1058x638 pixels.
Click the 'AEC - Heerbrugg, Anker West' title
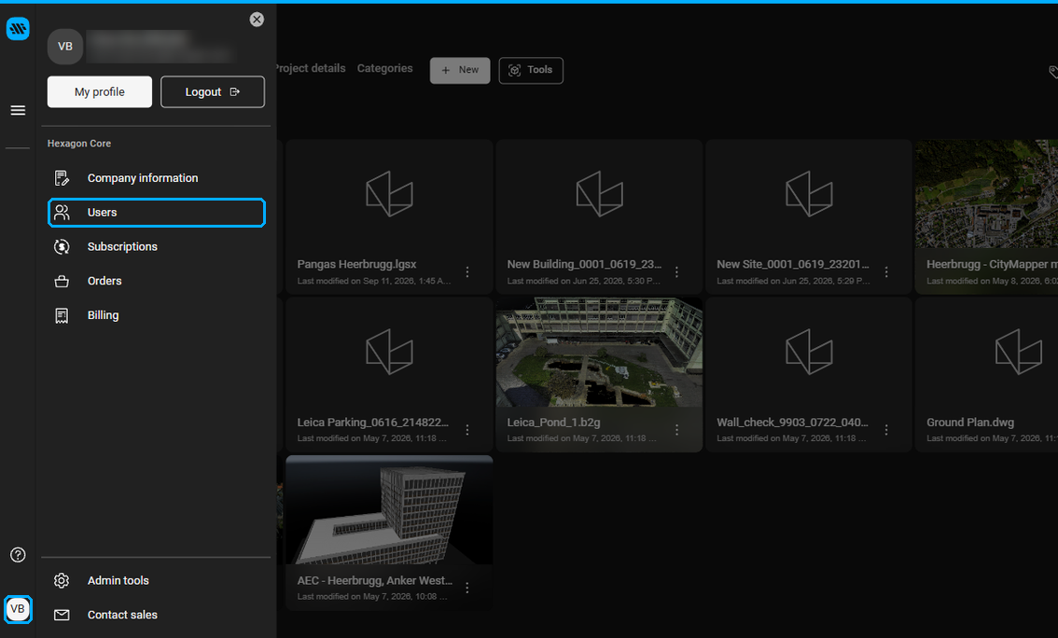[x=374, y=580]
